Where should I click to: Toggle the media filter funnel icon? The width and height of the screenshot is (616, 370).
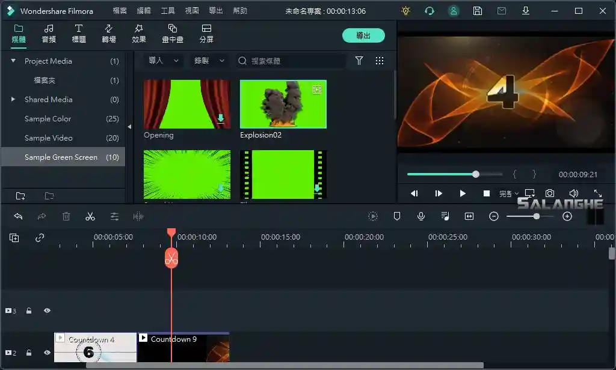point(359,61)
